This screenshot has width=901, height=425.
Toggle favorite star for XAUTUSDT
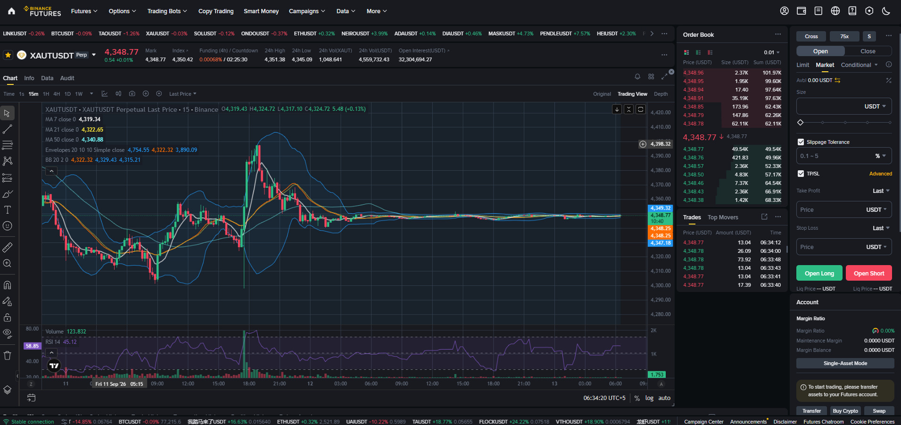8,55
